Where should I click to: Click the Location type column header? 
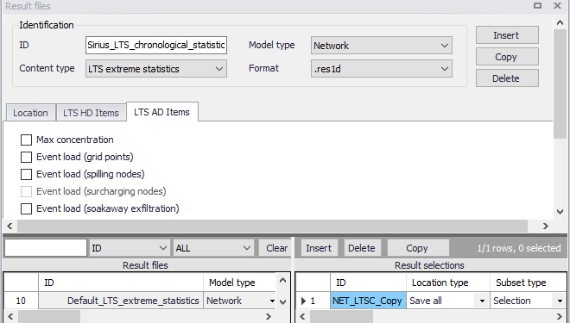coord(448,283)
